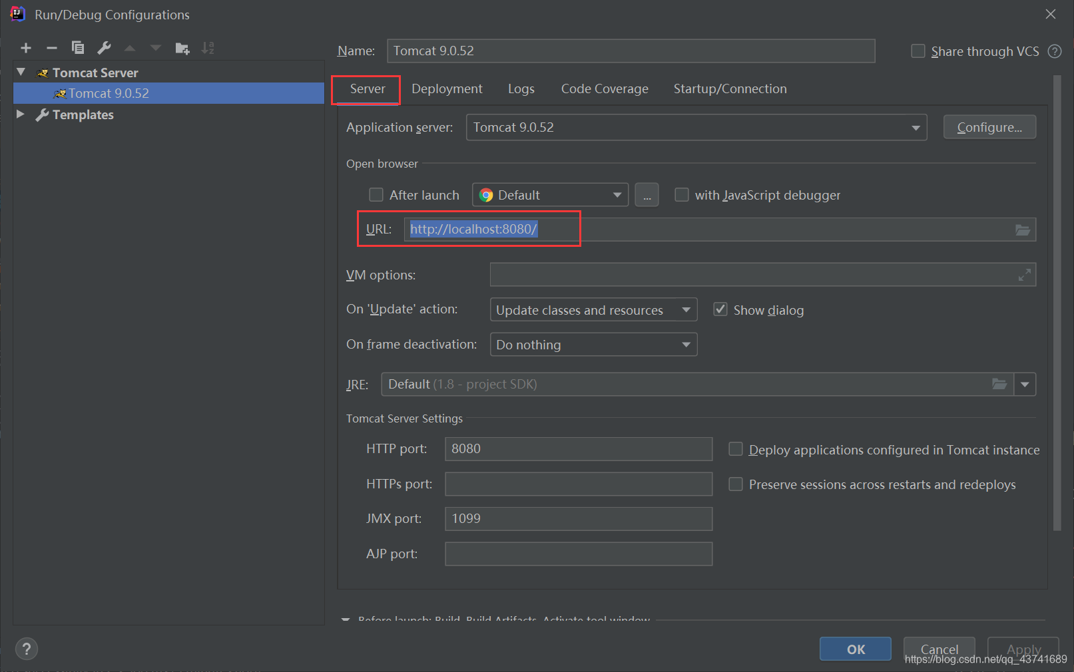
Task: Open the JRE dropdown arrow
Action: click(1025, 384)
